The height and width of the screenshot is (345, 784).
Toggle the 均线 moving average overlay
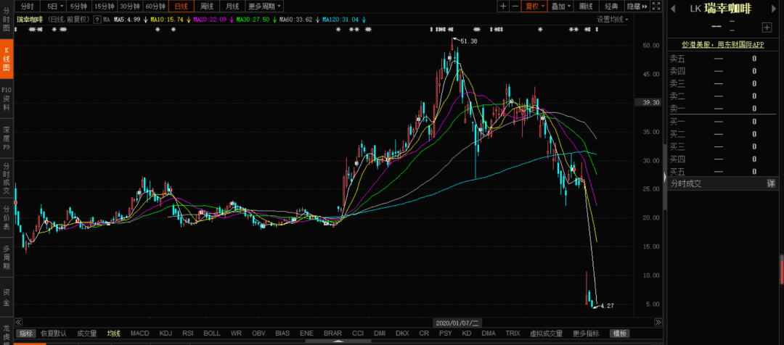pyautogui.click(x=114, y=333)
